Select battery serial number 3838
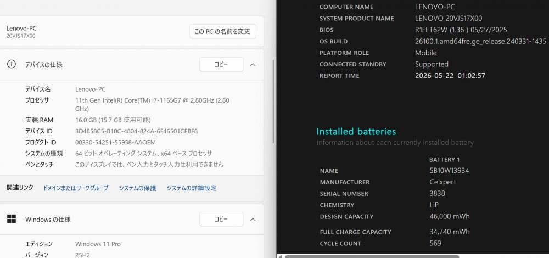Screen dimensions: 549x258 tap(438, 194)
